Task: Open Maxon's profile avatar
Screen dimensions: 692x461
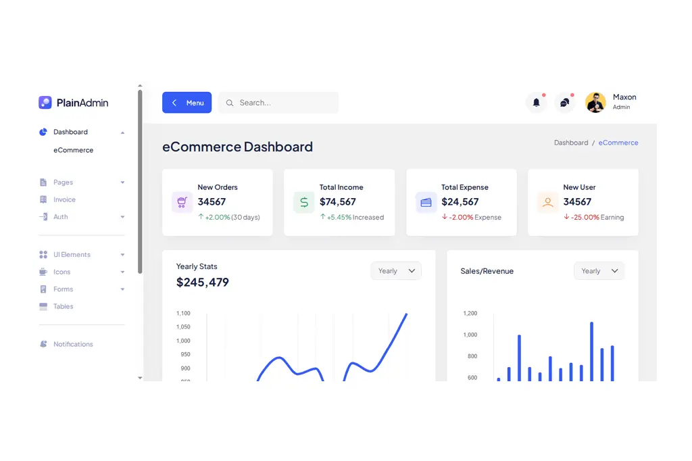Action: [x=595, y=103]
